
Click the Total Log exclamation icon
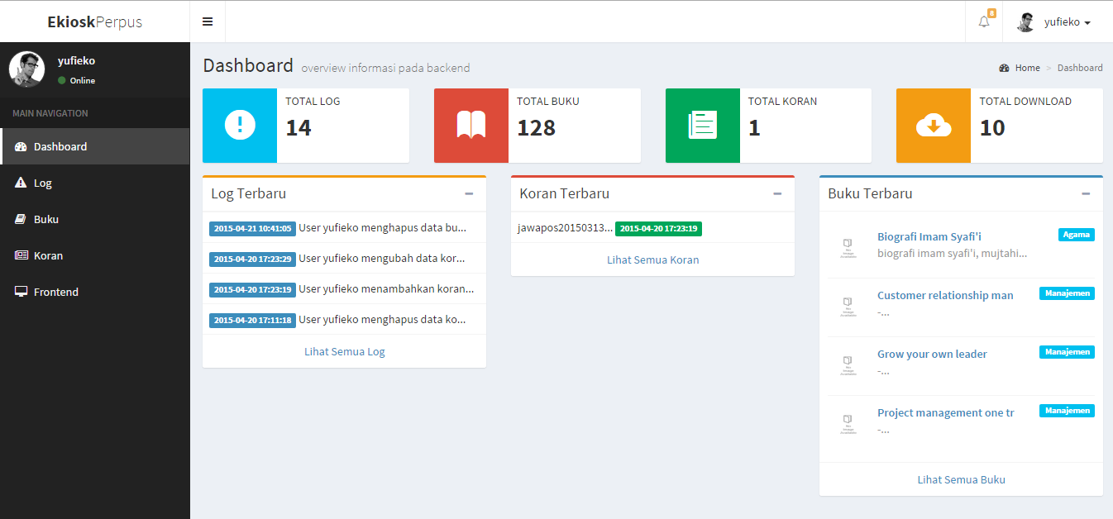point(240,126)
